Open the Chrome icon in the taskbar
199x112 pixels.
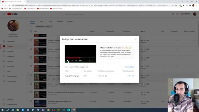point(48,110)
